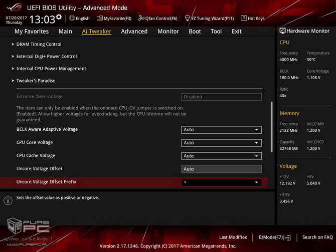Open the Monitor tab
Image resolution: width=336 pixels, height=252 pixels.
[x=168, y=32]
